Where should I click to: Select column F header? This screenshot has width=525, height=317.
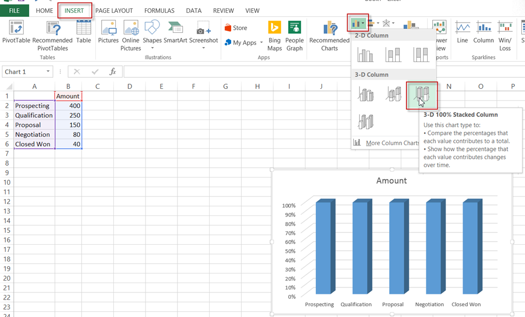193,87
